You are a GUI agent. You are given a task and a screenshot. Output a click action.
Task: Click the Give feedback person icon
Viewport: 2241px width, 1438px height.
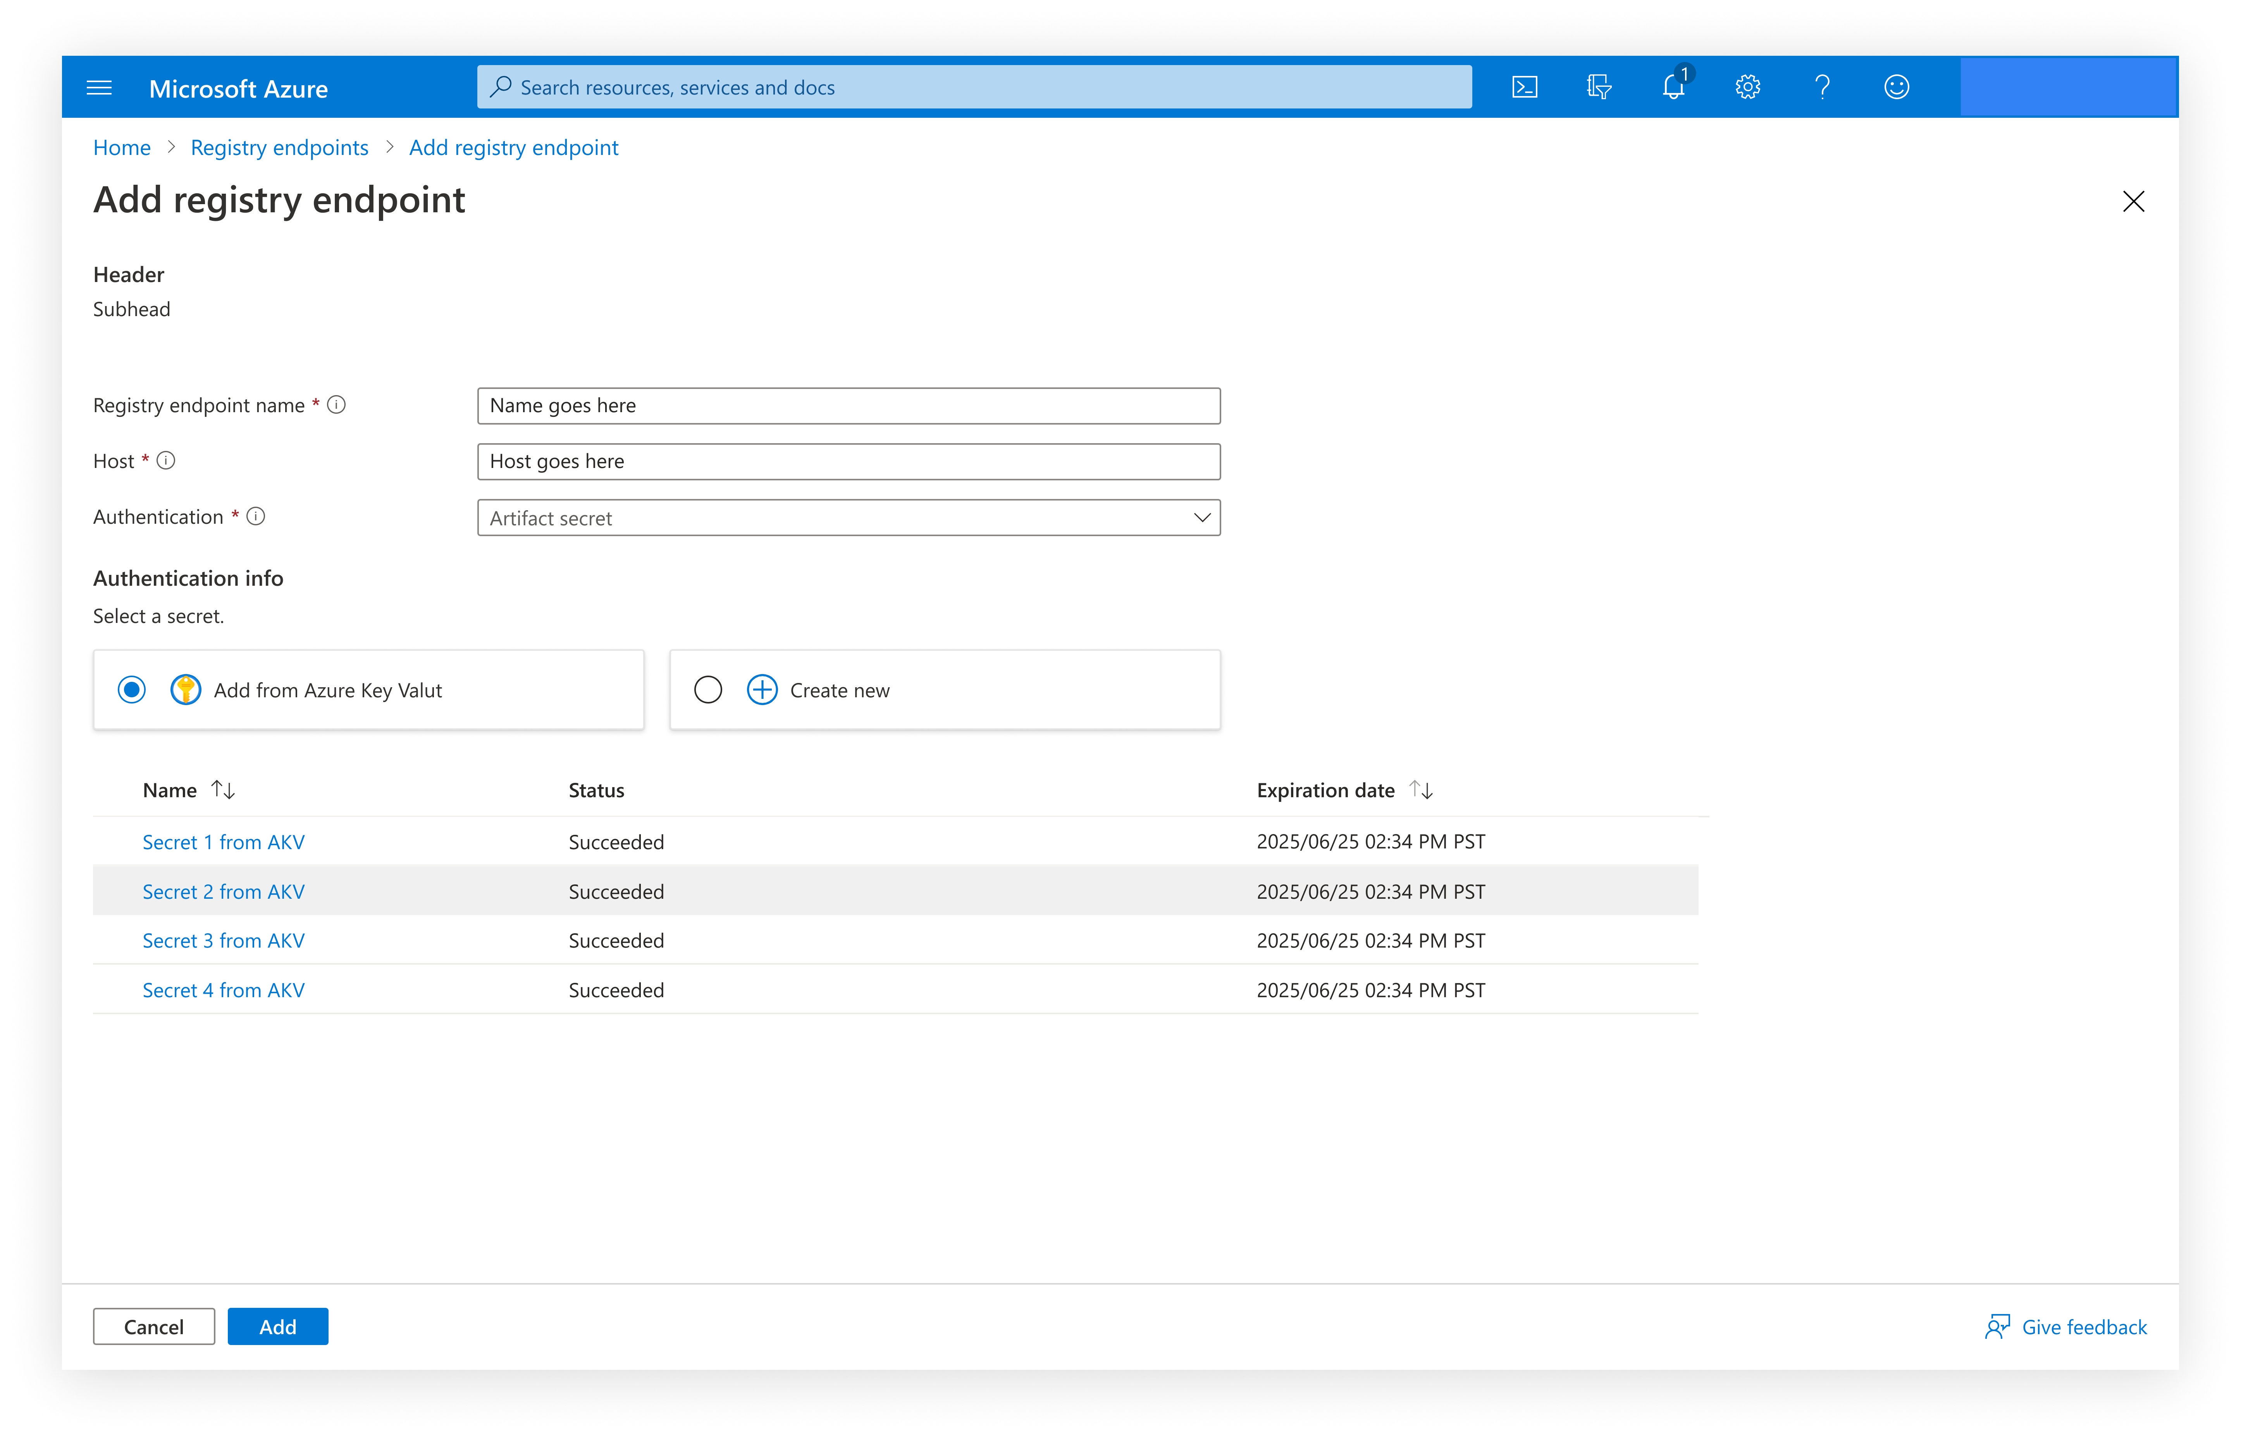click(1997, 1327)
